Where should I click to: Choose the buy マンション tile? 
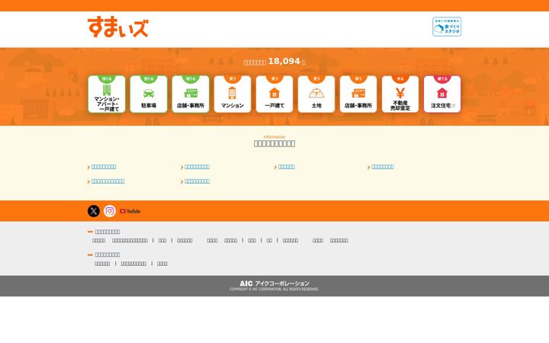(x=233, y=95)
